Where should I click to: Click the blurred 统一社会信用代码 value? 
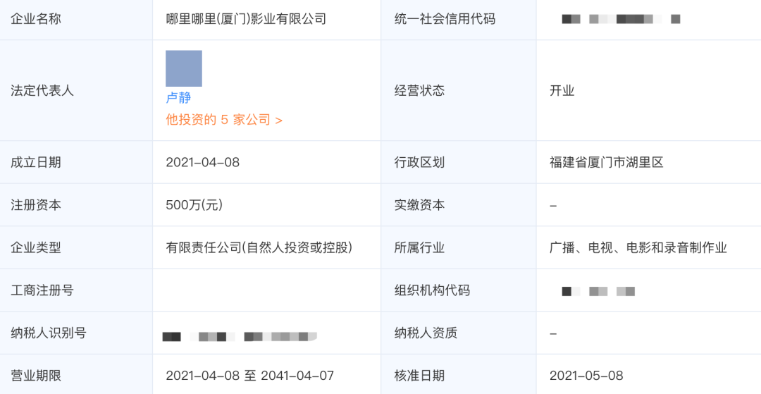620,19
